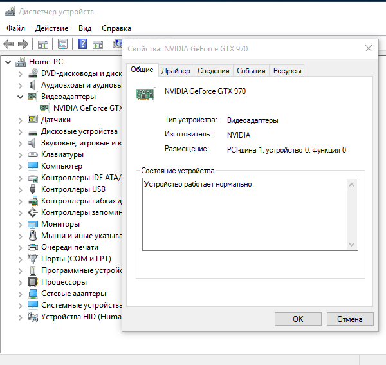Click the Порты (COM и LPT) icon
The width and height of the screenshot is (386, 365).
pyautogui.click(x=33, y=259)
